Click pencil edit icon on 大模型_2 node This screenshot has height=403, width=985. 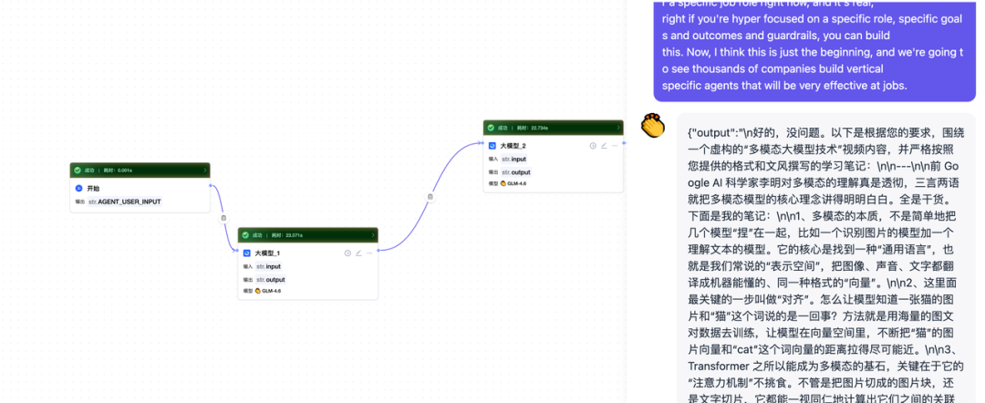point(604,145)
